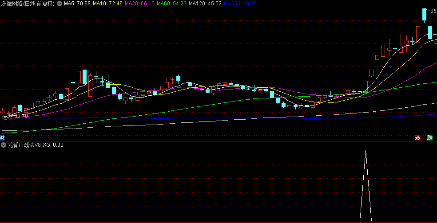Click the 财 finance icon
Viewport: 437px width, 223px height.
click(x=3, y=138)
